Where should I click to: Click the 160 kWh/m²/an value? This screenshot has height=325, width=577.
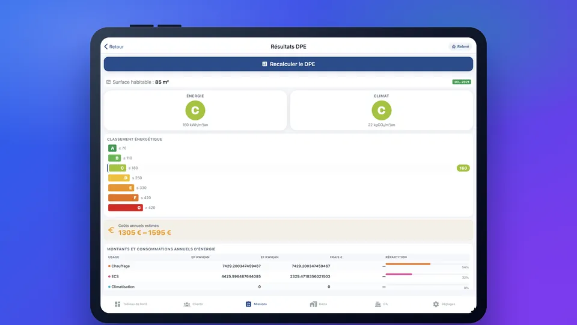point(195,125)
